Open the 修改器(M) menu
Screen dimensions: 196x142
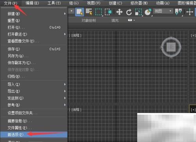(x=139, y=3)
